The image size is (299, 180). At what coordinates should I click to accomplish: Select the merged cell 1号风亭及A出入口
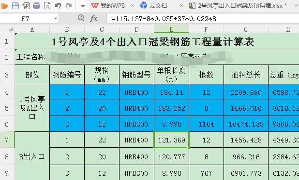coord(32,108)
